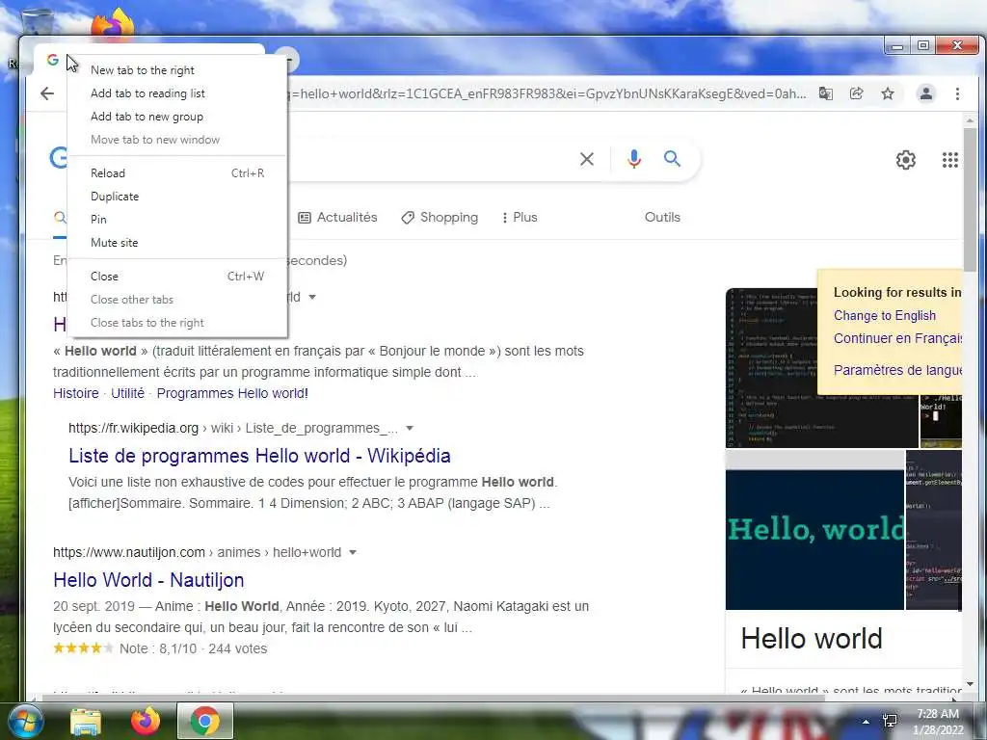
Task: Click the blue search magnifier icon
Action: coord(672,159)
